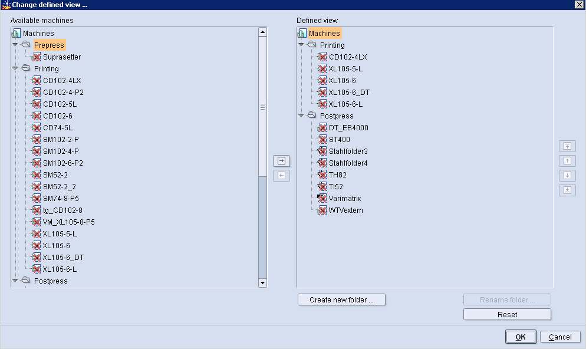Create a new folder
Screen dimensions: 586x349
341,299
